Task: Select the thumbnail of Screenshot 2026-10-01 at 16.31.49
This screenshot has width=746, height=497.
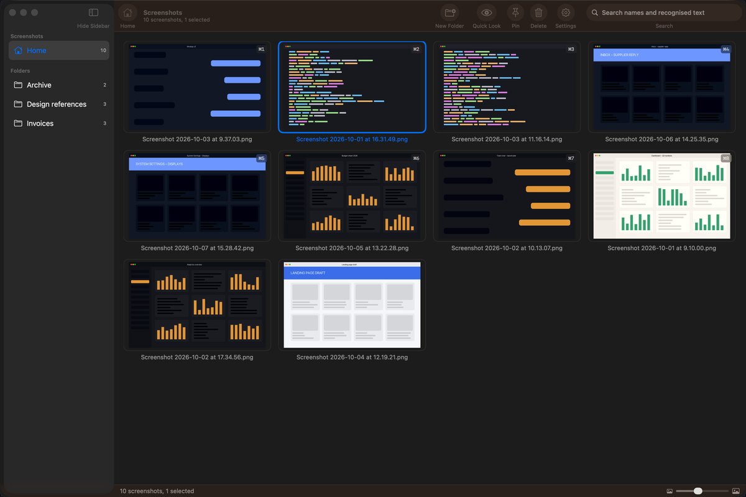Action: pos(352,87)
